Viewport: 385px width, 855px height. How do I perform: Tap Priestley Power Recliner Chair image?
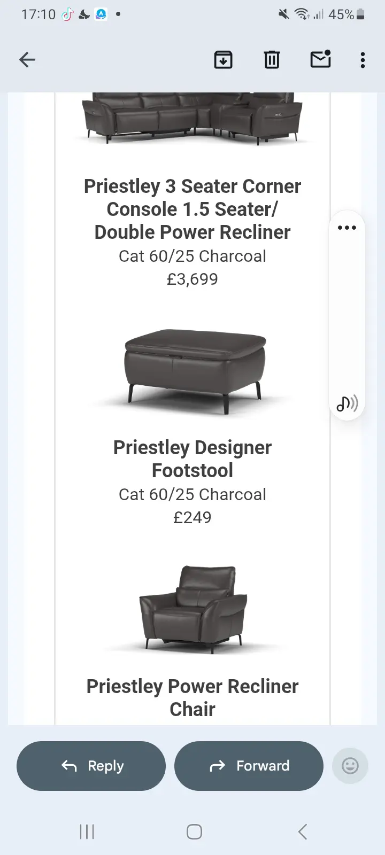click(x=192, y=609)
